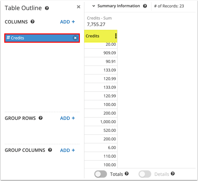Collapse the Summary Information section
The image size is (198, 181).
94,6
